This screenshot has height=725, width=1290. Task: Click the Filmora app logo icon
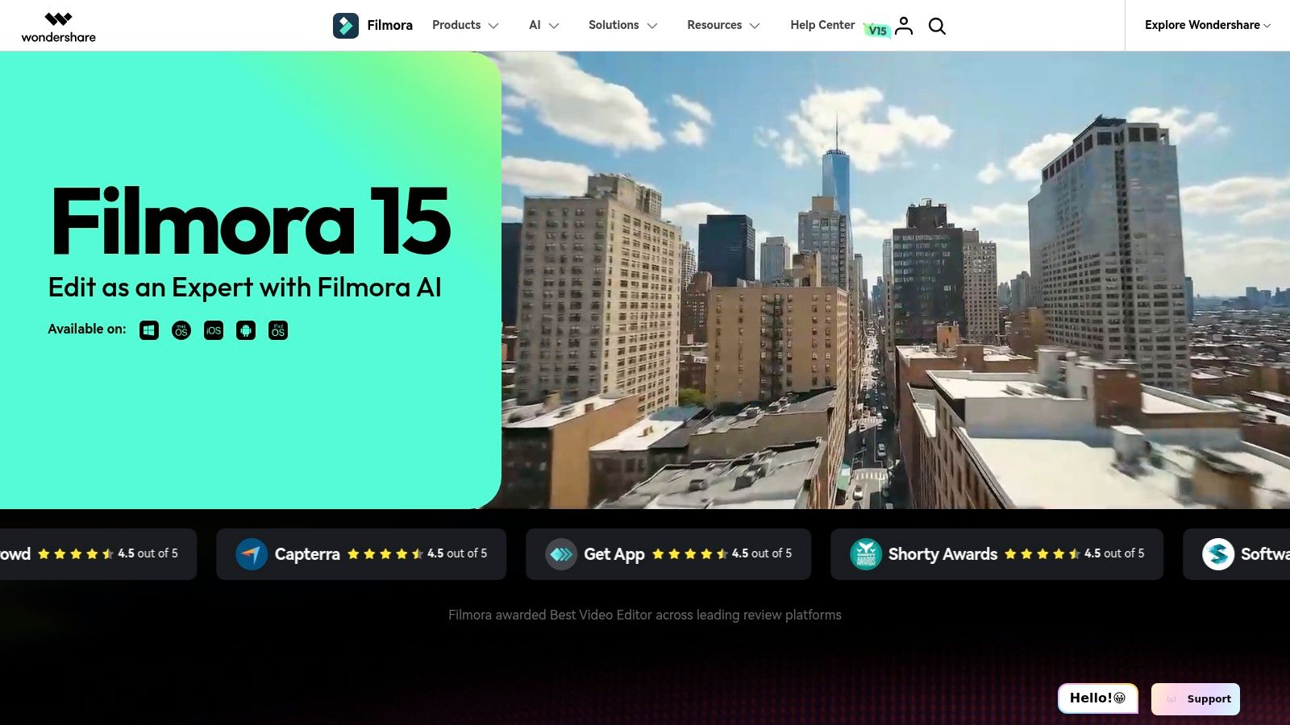click(x=346, y=26)
